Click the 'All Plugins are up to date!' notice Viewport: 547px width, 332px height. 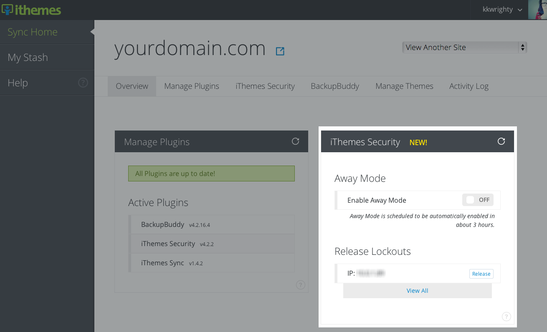pos(211,174)
